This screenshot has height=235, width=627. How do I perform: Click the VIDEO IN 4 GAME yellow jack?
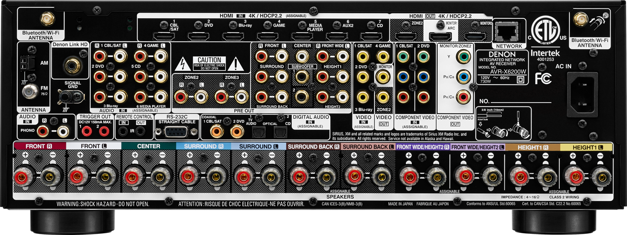(382, 56)
